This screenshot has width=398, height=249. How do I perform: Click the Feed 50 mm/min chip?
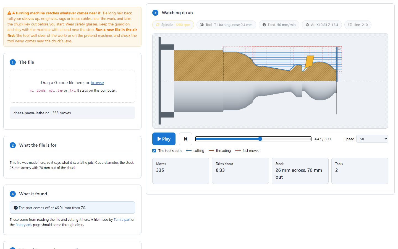[x=279, y=25]
